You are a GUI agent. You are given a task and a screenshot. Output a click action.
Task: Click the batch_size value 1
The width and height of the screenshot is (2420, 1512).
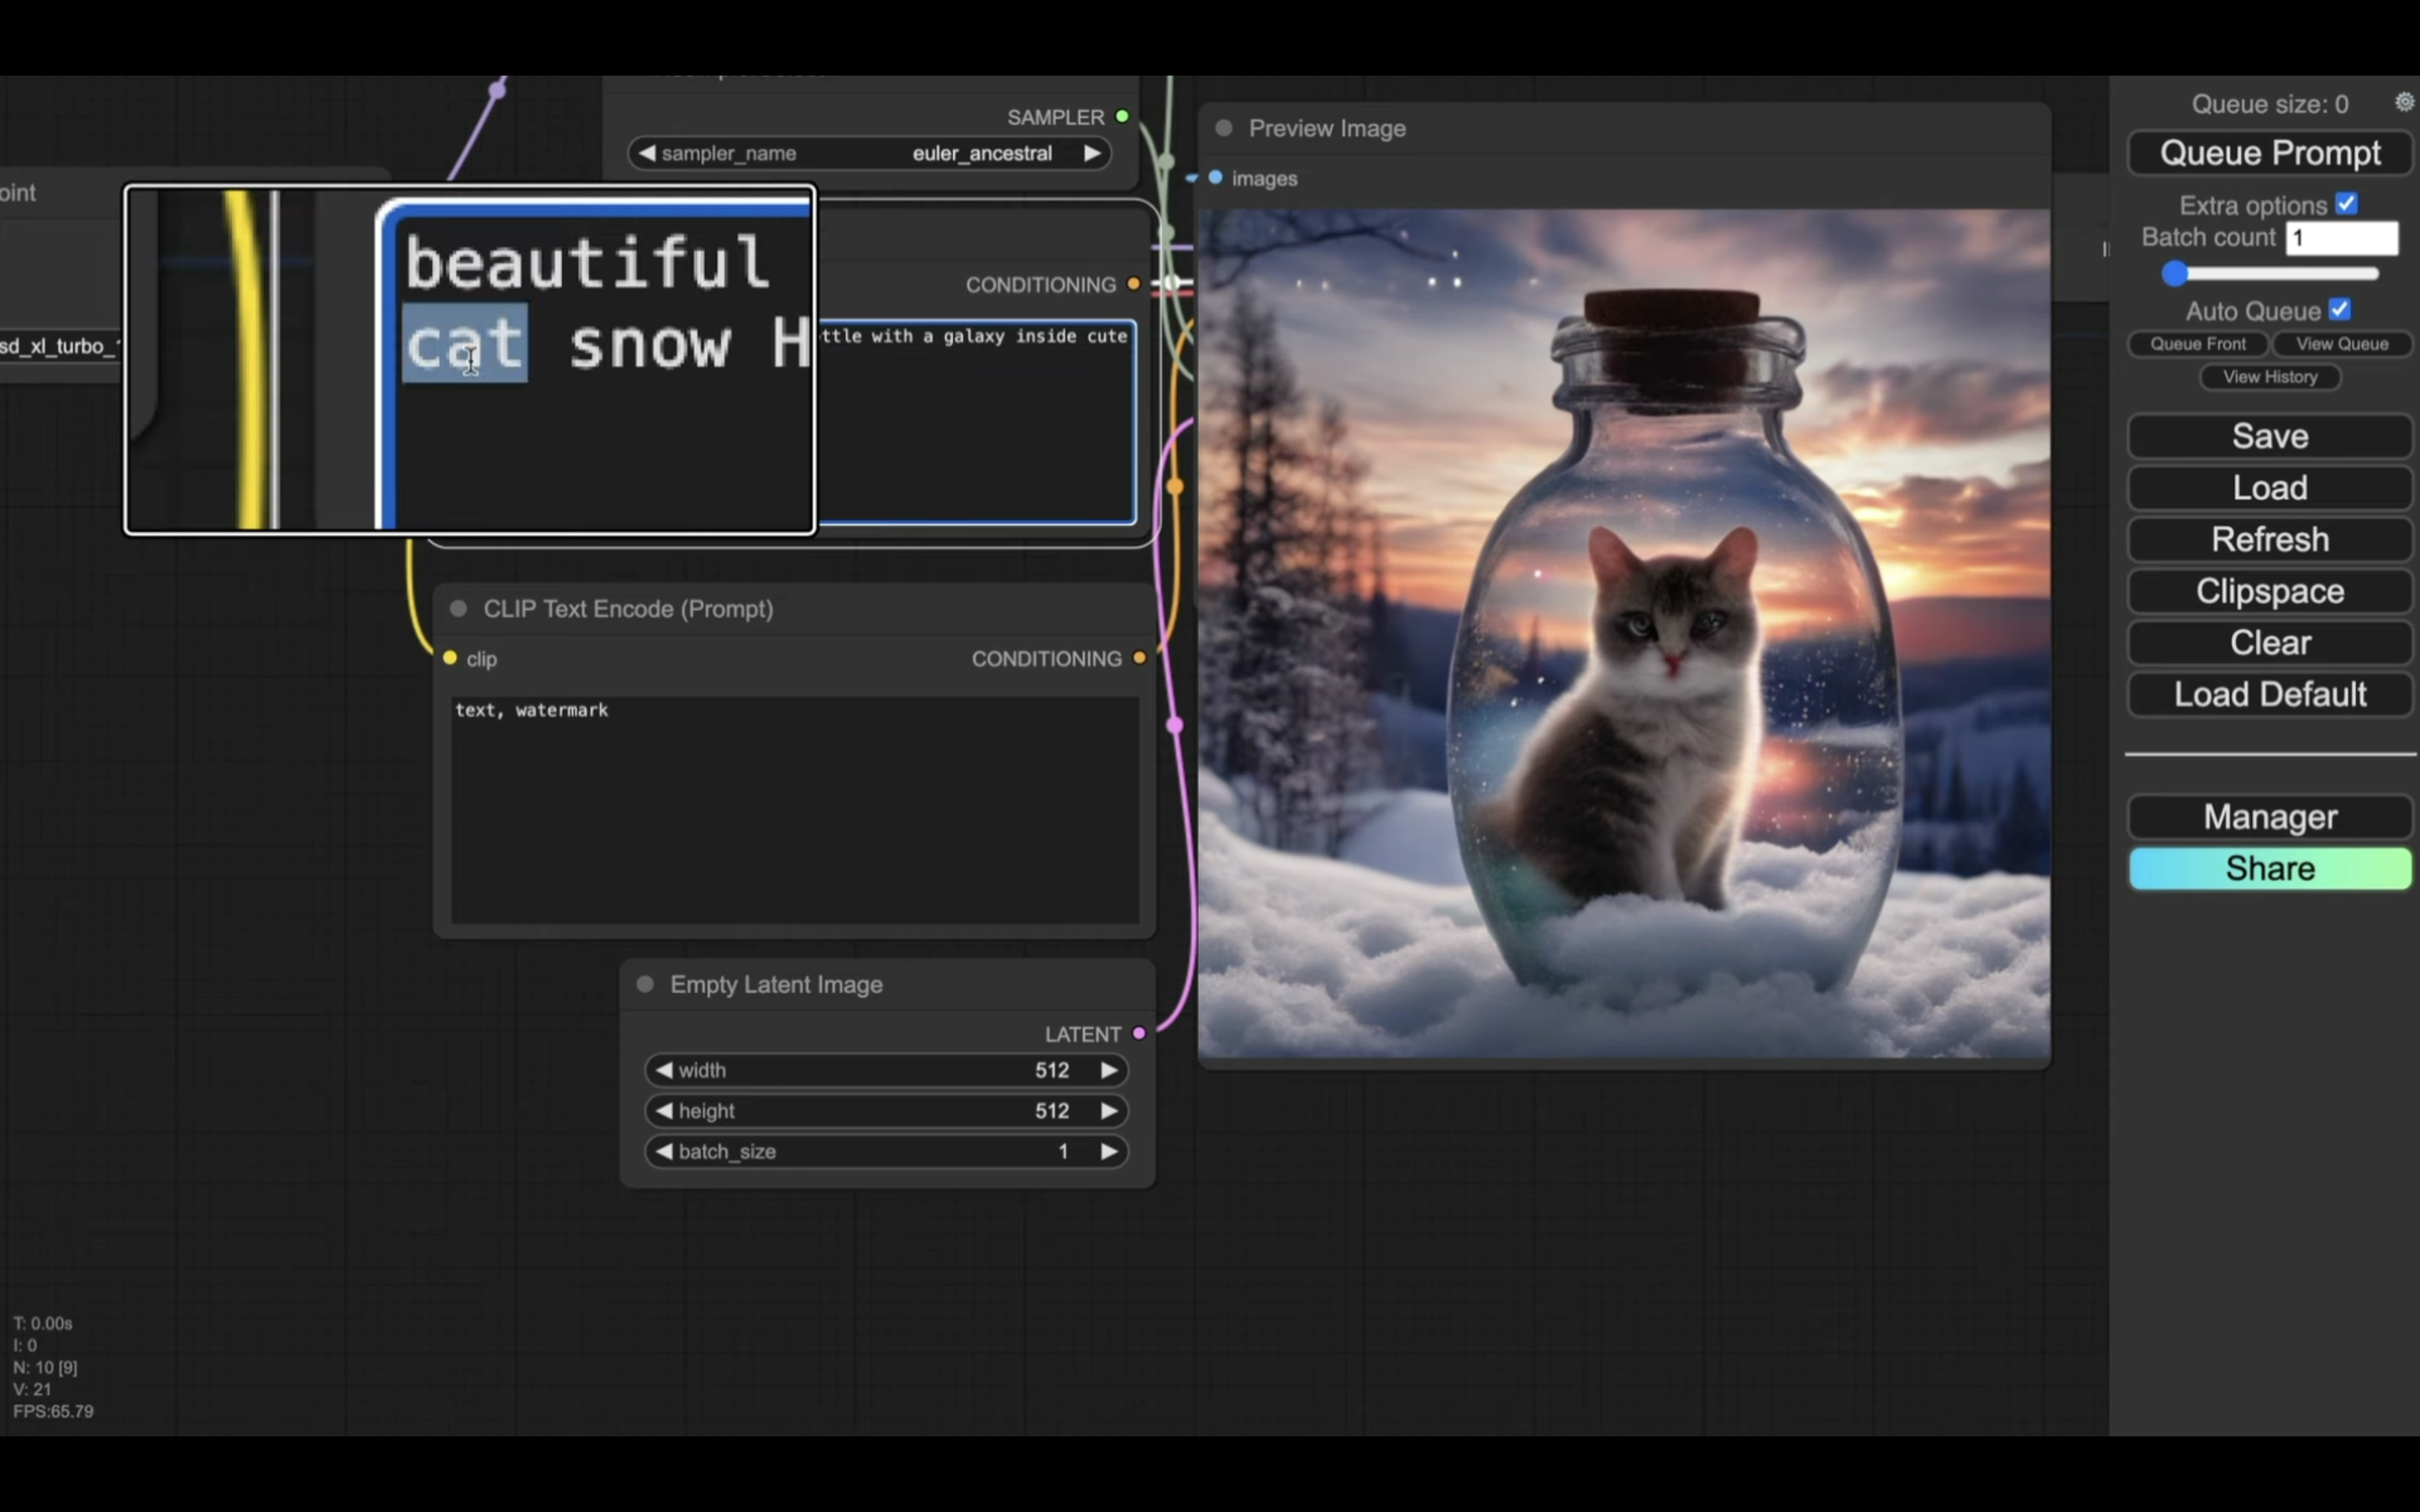coord(1063,1152)
